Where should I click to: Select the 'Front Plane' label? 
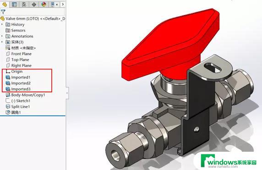pos(22,54)
